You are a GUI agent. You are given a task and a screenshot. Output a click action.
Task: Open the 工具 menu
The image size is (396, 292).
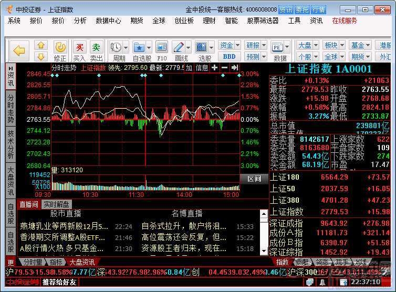pyautogui.click(x=294, y=20)
